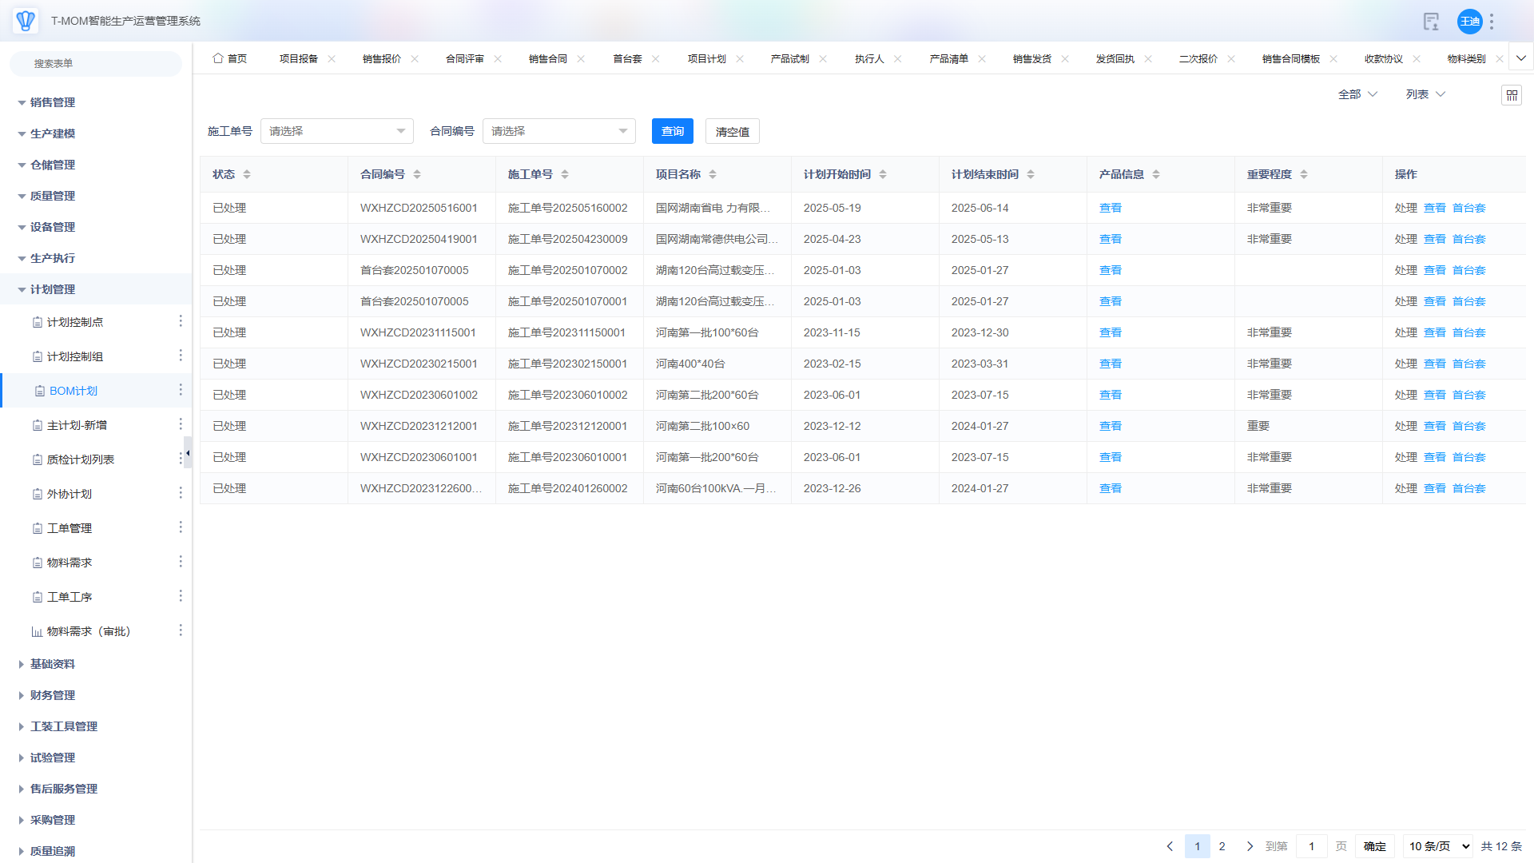Click the 清空值 button
The height and width of the screenshot is (863, 1534).
point(732,132)
